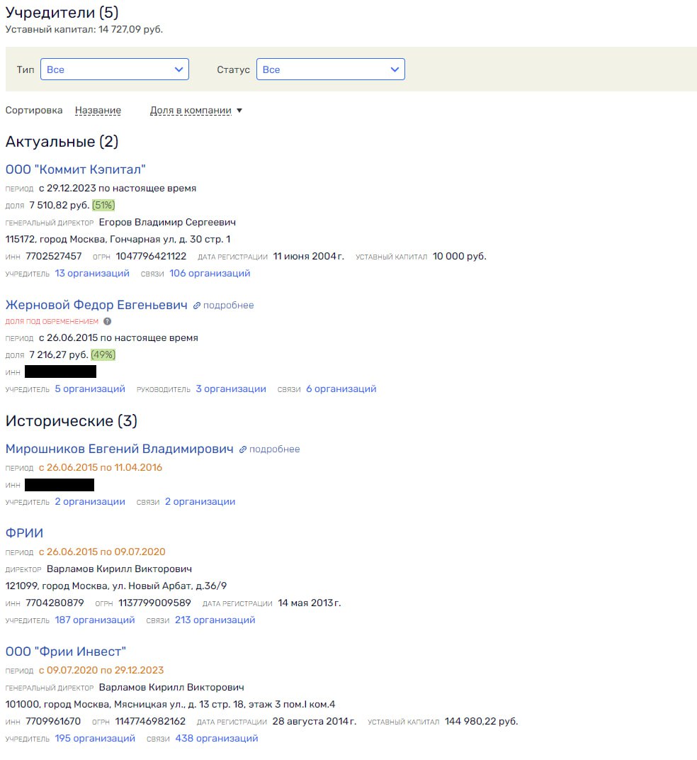View 3 организации headed by Жерновой
Viewport: 697px width, 760px height.
tap(231, 389)
